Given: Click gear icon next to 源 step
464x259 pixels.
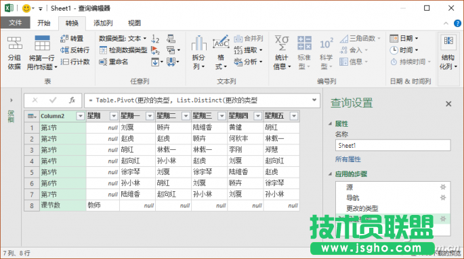Looking at the screenshot, I should click(x=443, y=187).
